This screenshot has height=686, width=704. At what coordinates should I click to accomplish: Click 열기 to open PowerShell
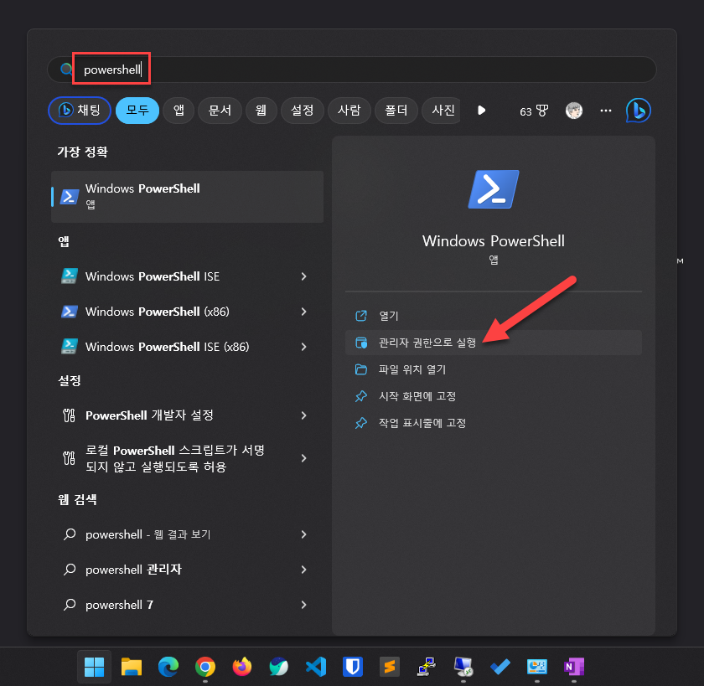pos(494,316)
